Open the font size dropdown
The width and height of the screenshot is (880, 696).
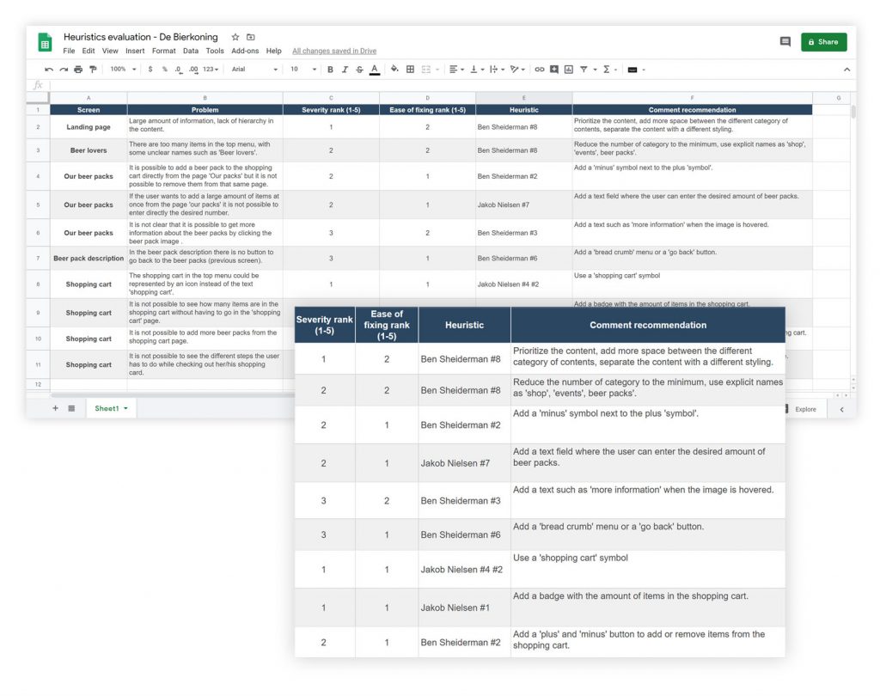(x=302, y=70)
